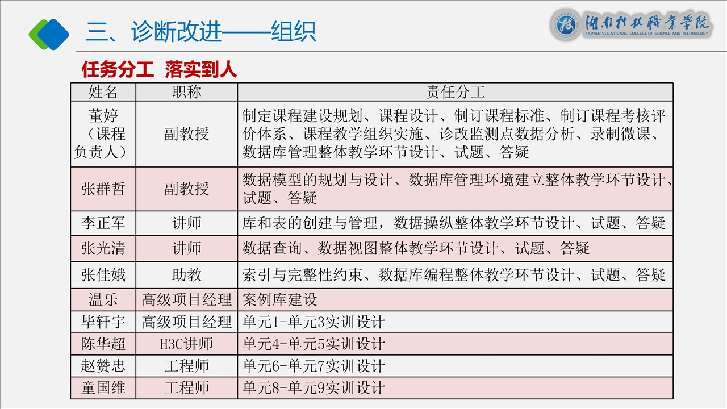727x409 pixels.
Task: Click the 姓名 column header
Action: point(103,92)
